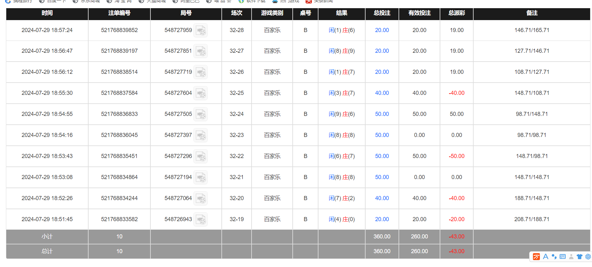Click the orange Wubi input method logo
This screenshot has height=267, width=592.
pos(536,257)
